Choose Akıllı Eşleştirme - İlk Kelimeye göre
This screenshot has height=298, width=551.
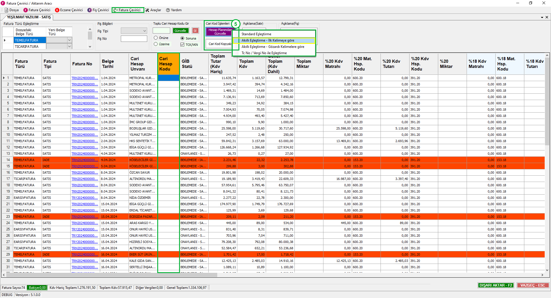click(x=267, y=40)
